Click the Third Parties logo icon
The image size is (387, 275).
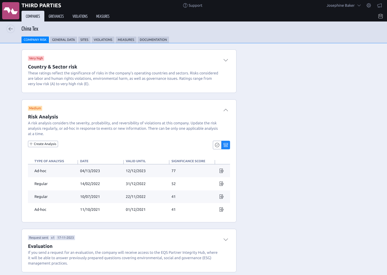11,11
